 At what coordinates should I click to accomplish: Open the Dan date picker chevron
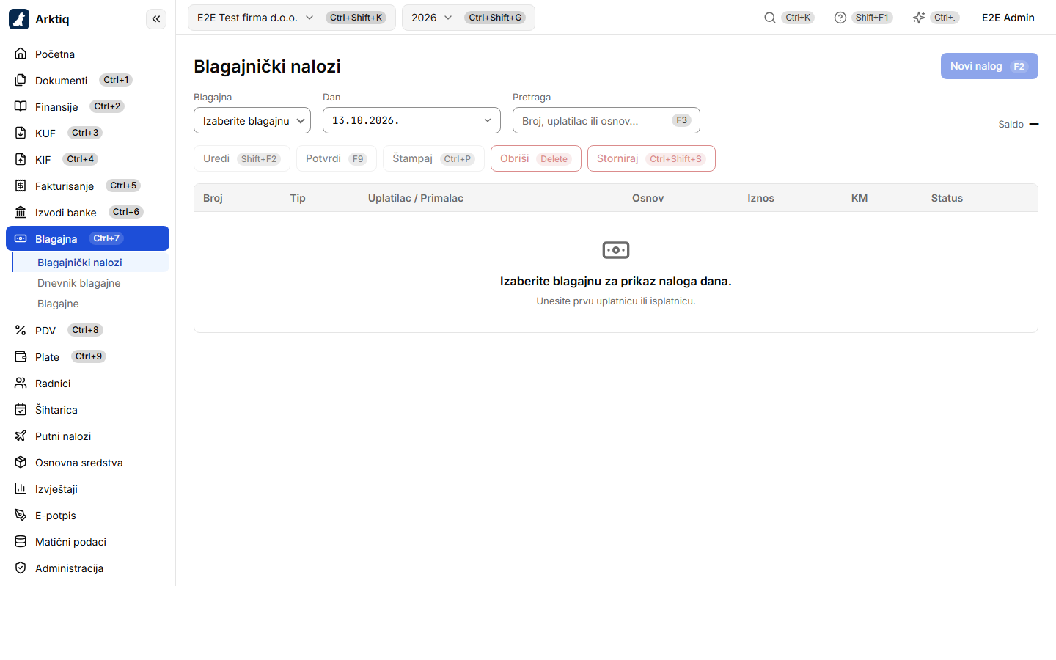488,120
